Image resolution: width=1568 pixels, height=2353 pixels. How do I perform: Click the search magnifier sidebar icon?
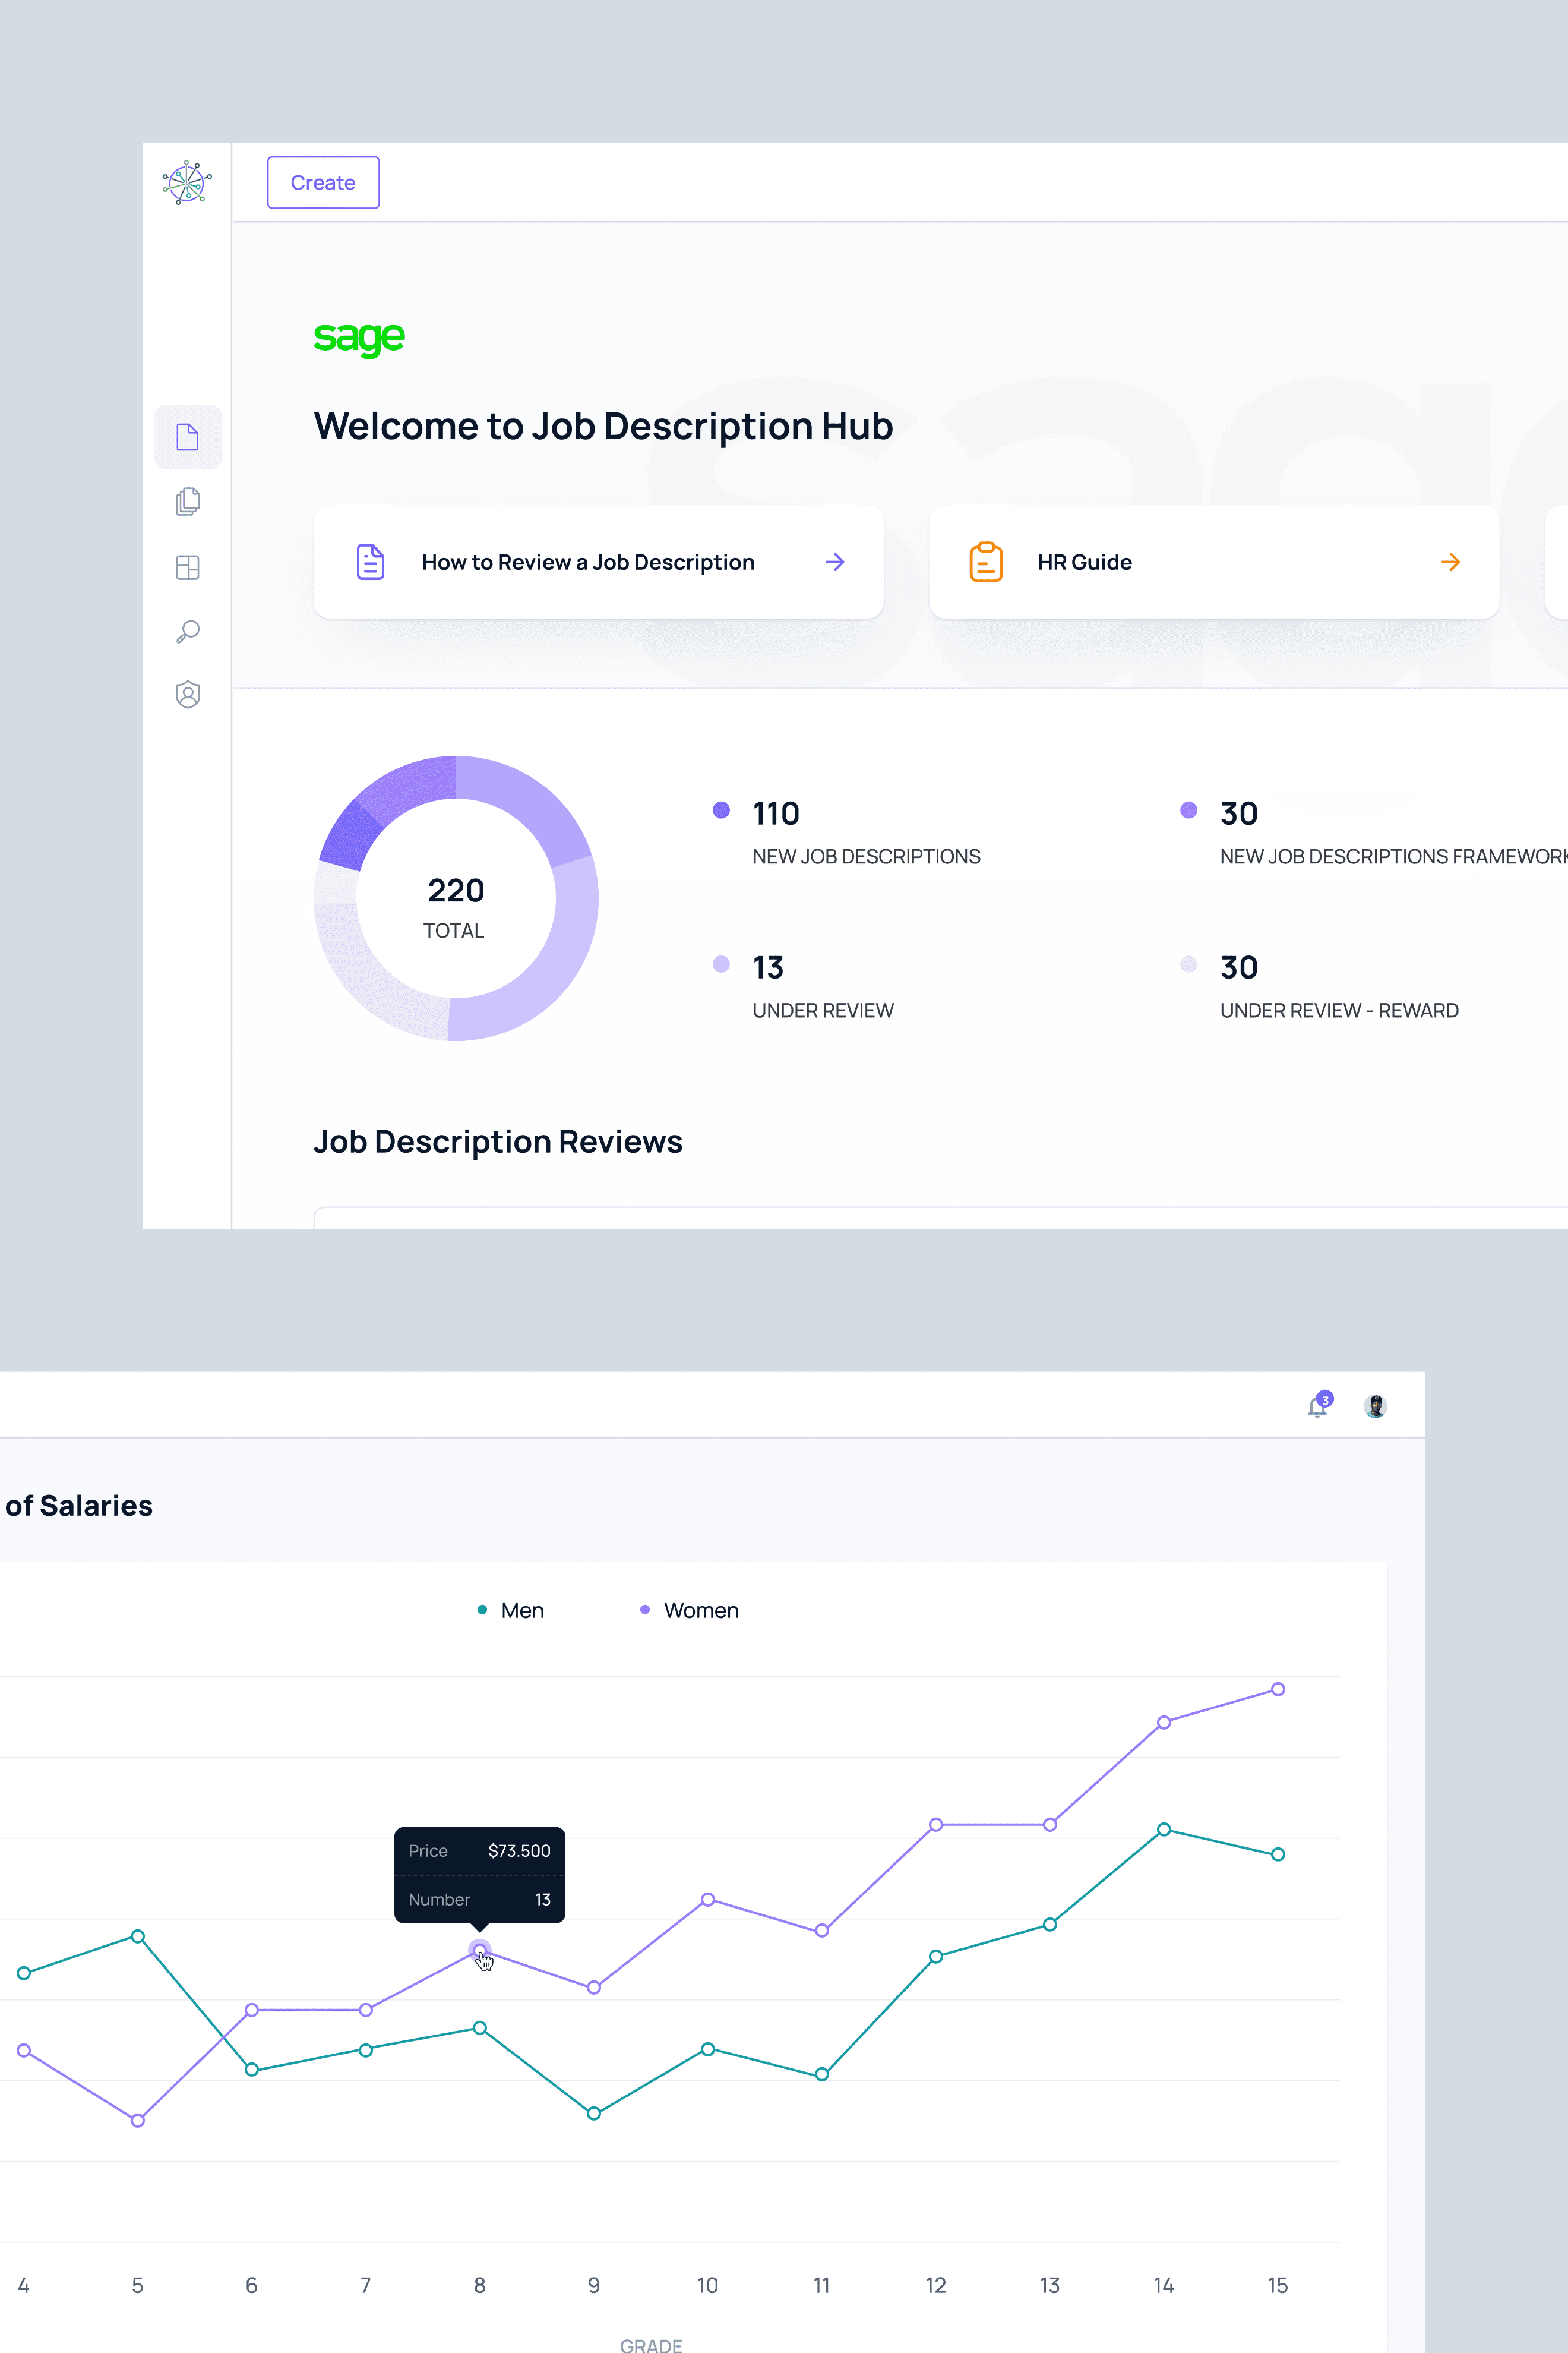[x=188, y=631]
